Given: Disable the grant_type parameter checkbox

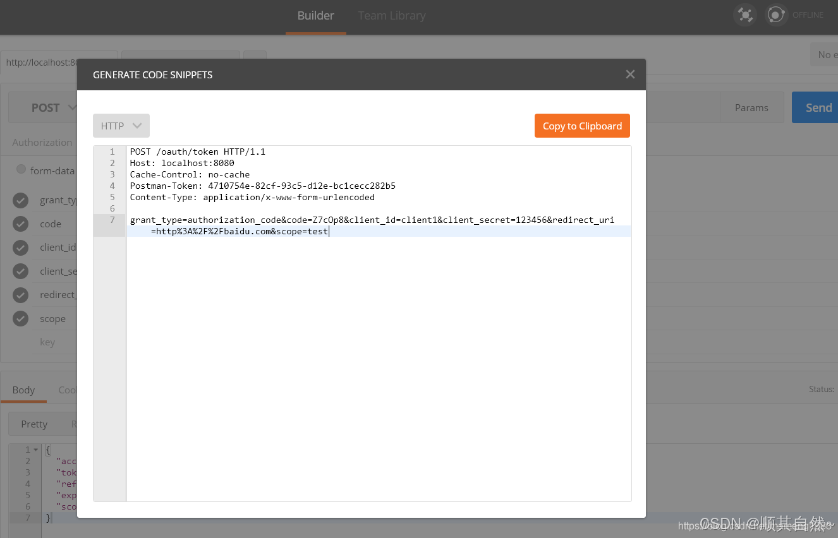Looking at the screenshot, I should tap(20, 200).
